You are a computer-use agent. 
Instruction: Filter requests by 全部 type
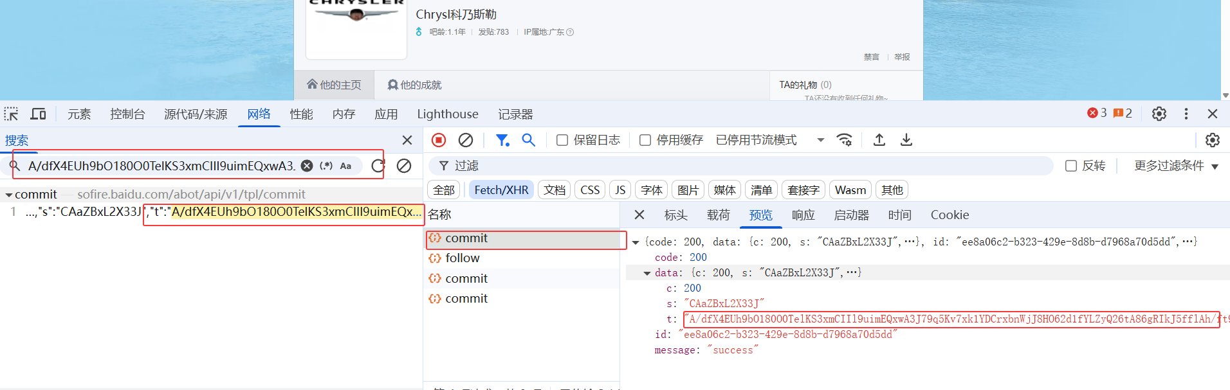click(x=444, y=190)
